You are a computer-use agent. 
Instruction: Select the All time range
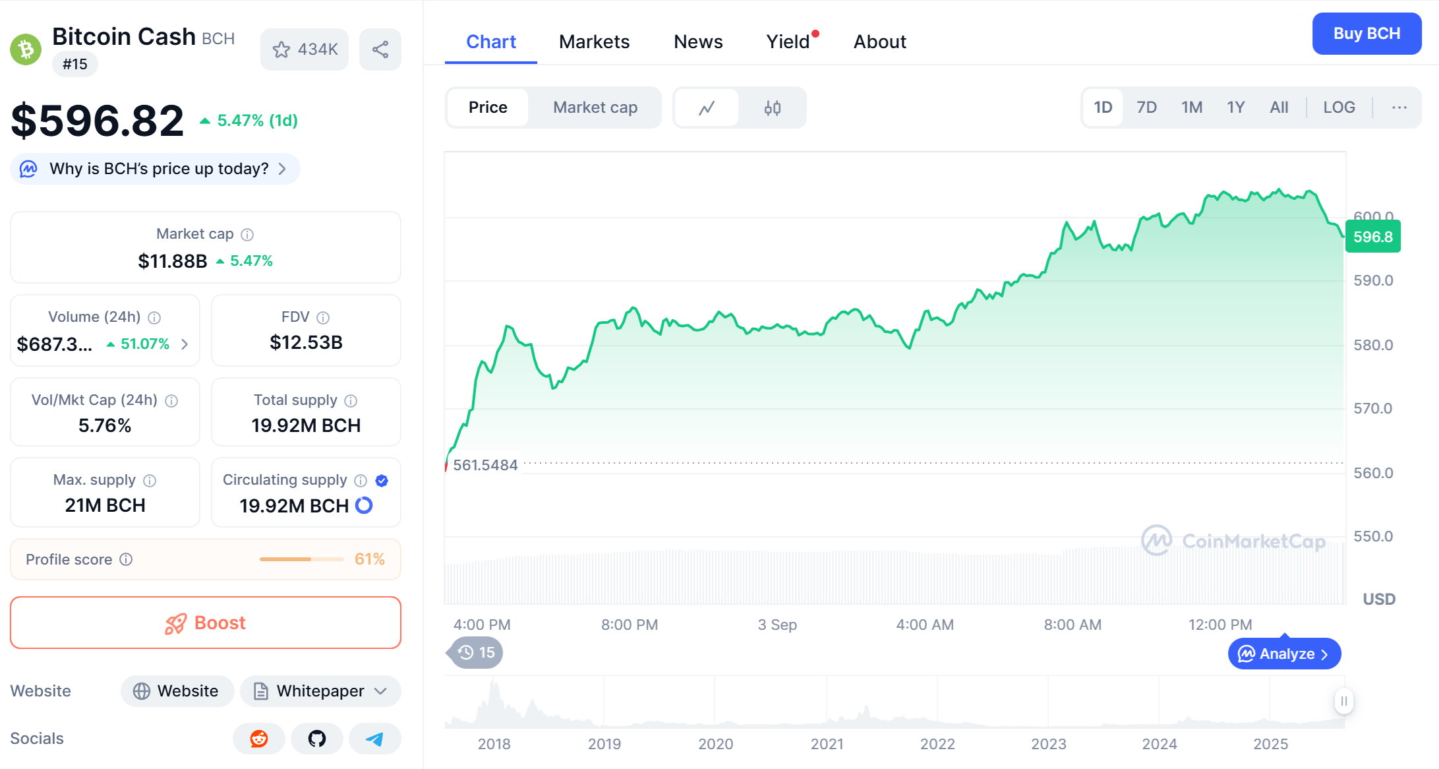tap(1279, 108)
